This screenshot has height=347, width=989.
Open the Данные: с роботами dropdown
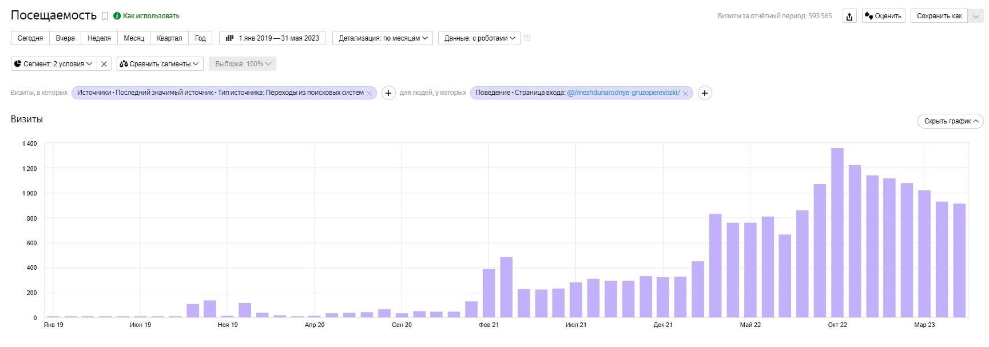click(x=479, y=38)
